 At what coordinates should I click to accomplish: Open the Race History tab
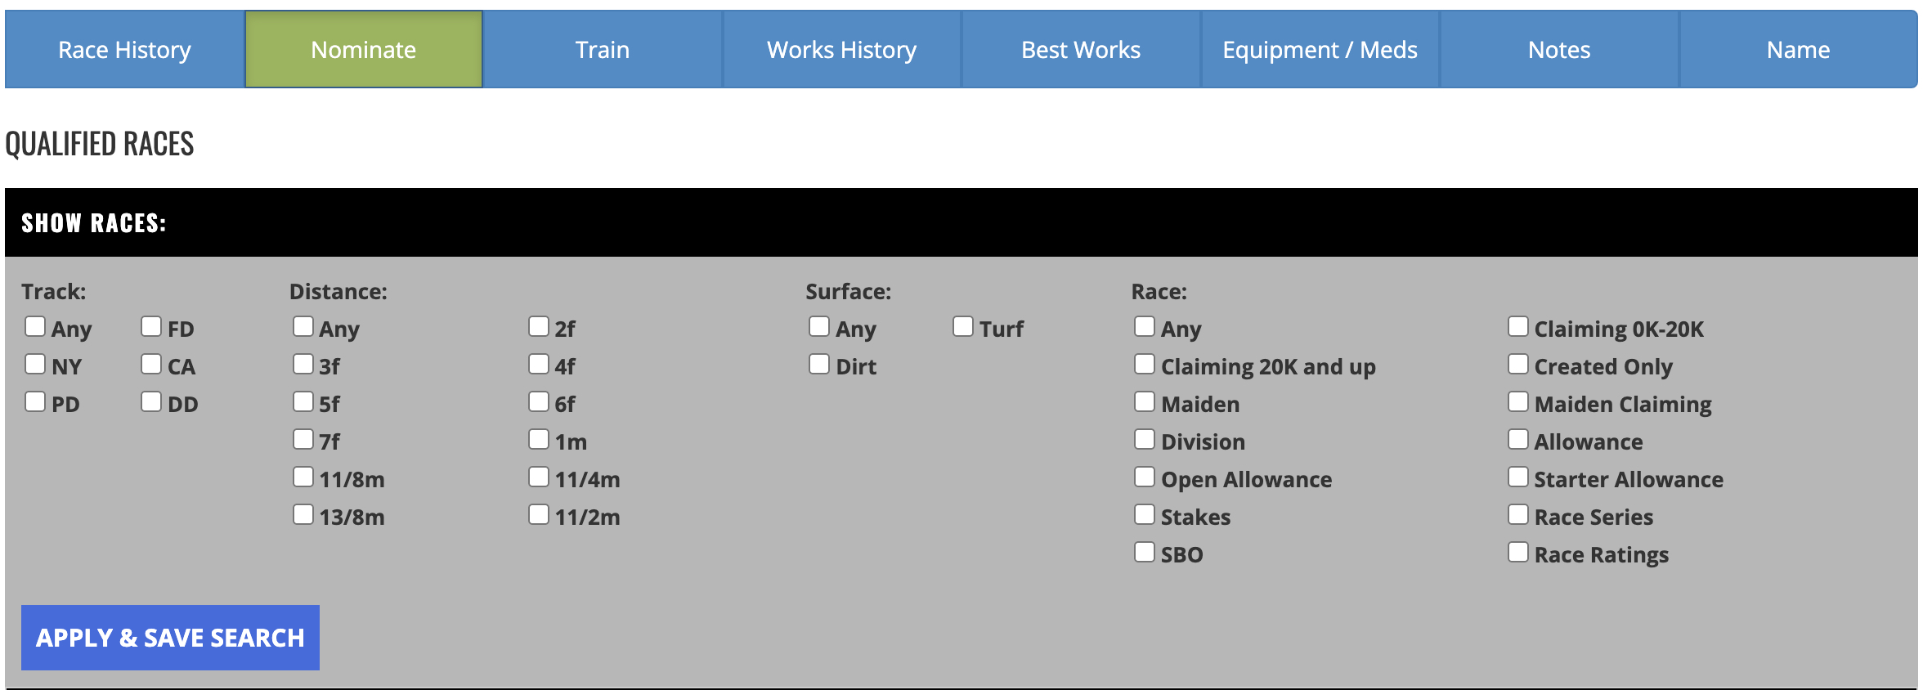click(x=124, y=50)
